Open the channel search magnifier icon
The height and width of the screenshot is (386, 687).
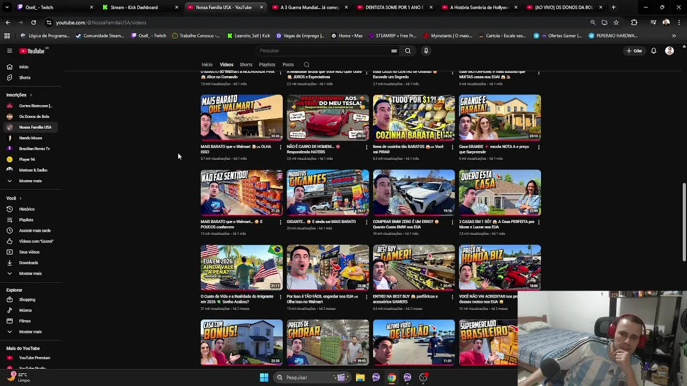(x=306, y=65)
